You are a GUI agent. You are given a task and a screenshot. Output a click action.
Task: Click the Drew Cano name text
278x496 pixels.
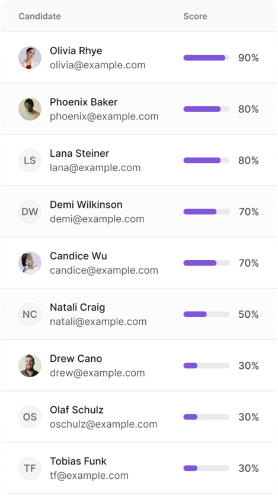(76, 358)
